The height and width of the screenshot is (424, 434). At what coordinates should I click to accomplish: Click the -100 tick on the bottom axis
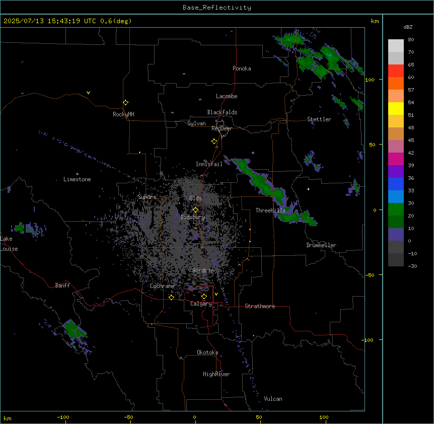(63, 417)
